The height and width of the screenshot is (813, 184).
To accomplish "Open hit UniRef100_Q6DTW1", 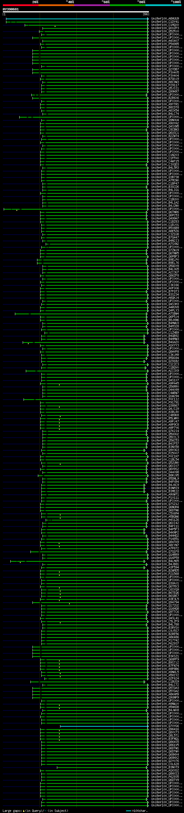I will pos(165,749).
